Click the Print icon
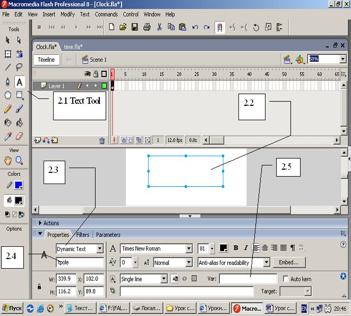351x316 pixels. [147, 27]
